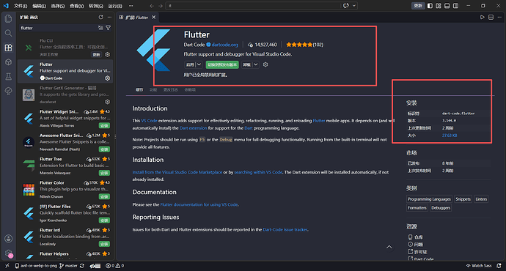Open the Testing flask icon in the activity bar
The image size is (506, 271).
(8, 76)
